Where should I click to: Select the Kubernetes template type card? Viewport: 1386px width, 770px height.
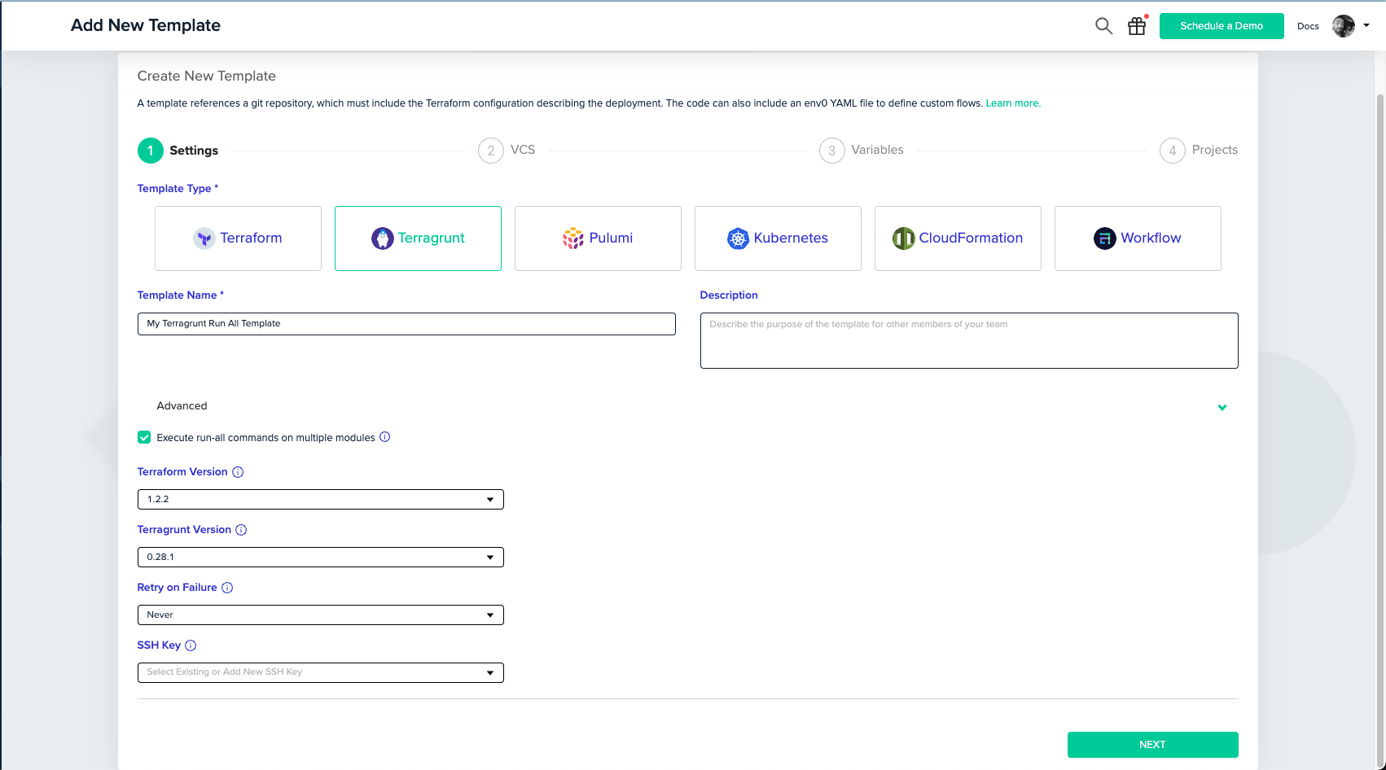[x=778, y=238]
